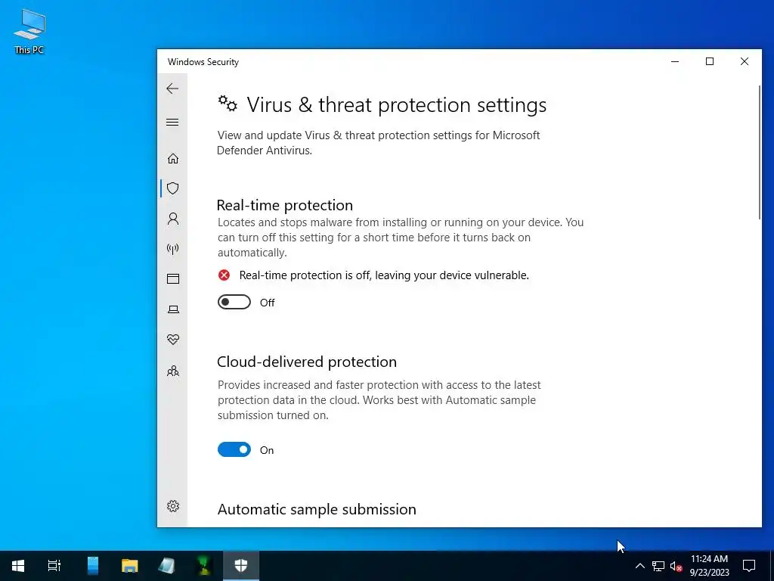The height and width of the screenshot is (581, 774).
Task: Select Virus & threat protection shield icon
Action: coord(173,188)
